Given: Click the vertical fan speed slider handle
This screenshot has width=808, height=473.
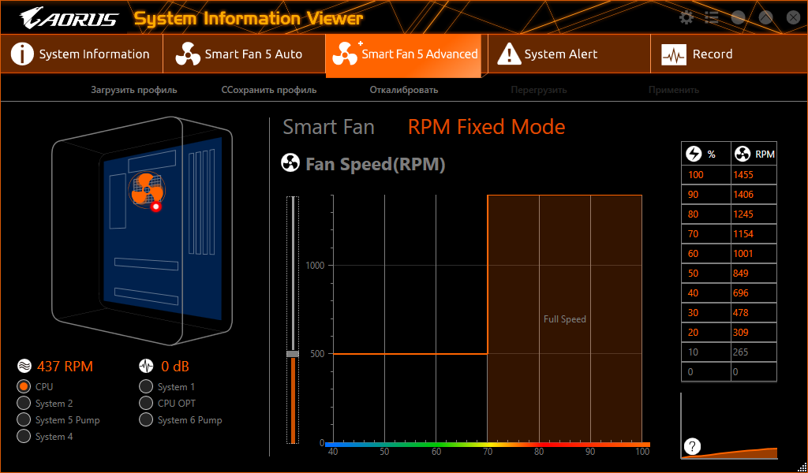Looking at the screenshot, I should click(293, 354).
